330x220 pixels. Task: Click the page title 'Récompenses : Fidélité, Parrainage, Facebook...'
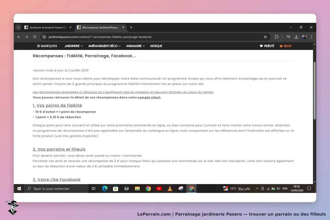point(84,56)
